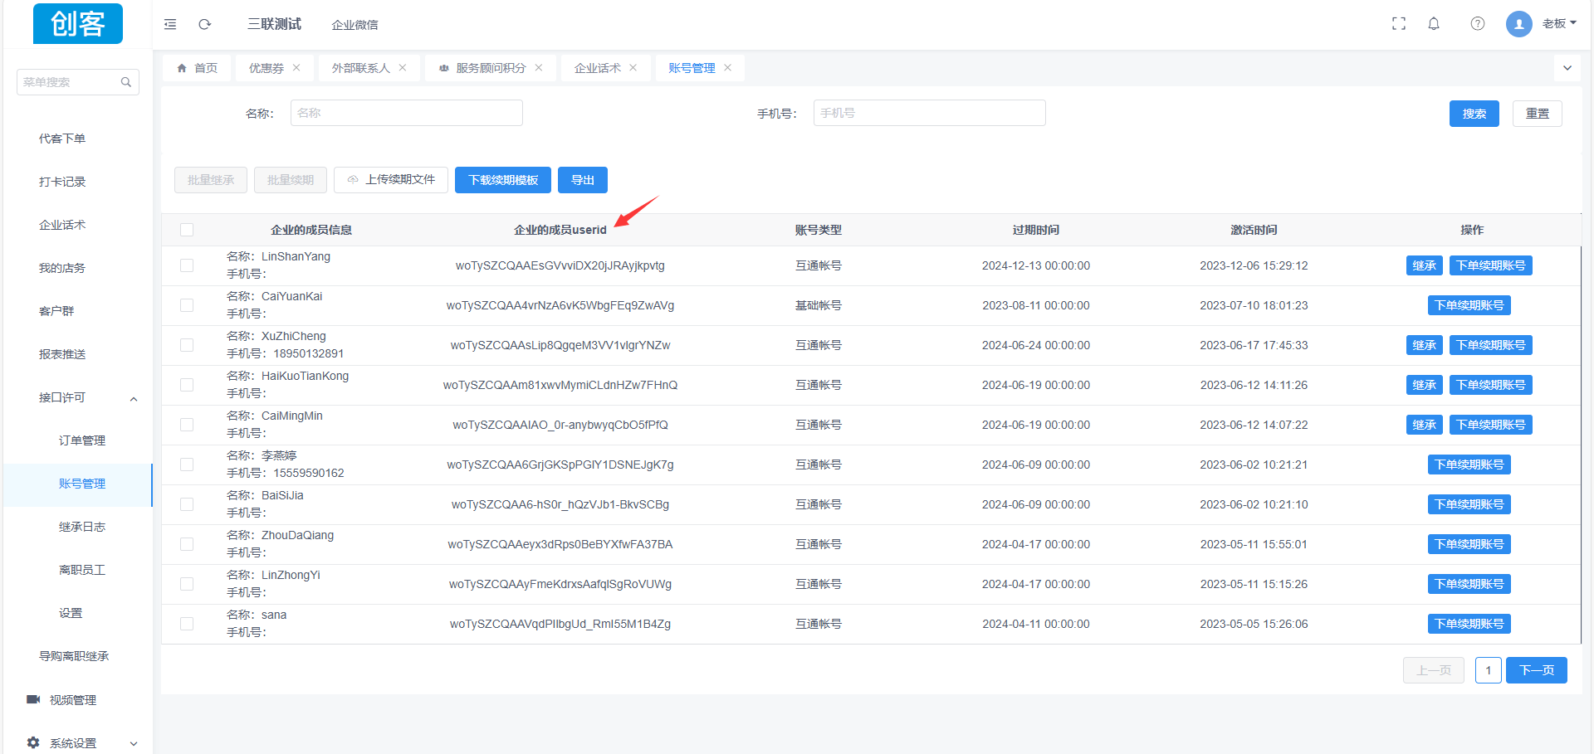Open the 三联测试 top menu
This screenshot has height=754, width=1594.
click(x=274, y=24)
